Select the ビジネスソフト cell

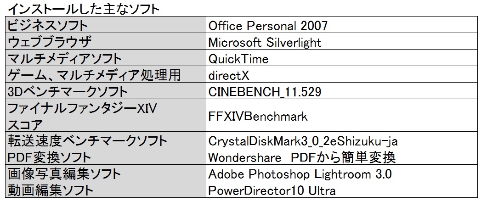coord(105,25)
